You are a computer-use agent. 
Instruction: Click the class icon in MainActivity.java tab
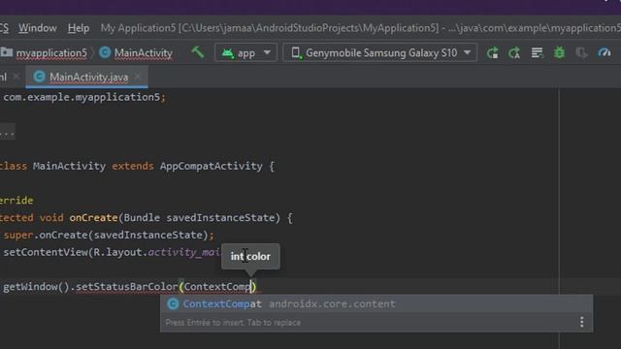click(x=39, y=77)
